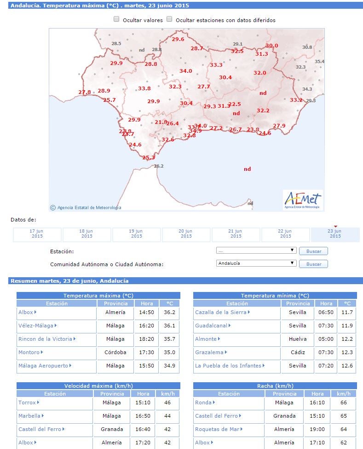Click arrow icon beside Grazalema
The width and height of the screenshot is (363, 449).
[x=226, y=352]
